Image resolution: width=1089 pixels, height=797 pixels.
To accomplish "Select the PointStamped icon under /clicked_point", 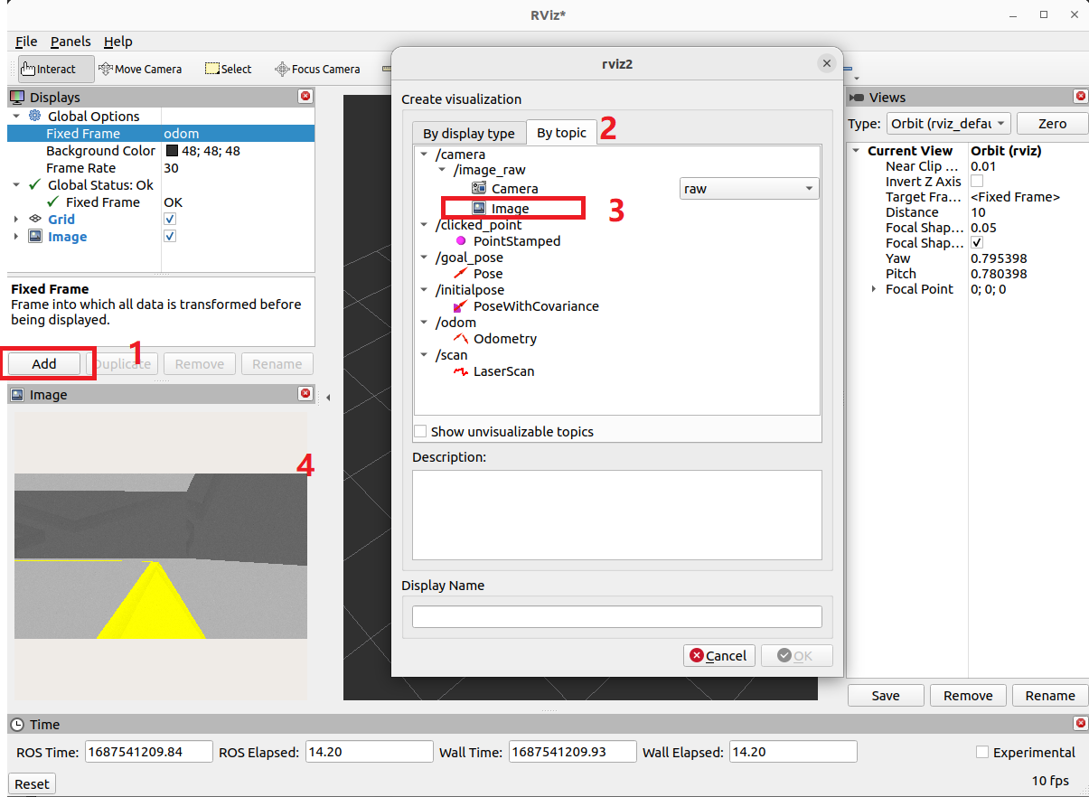I will point(461,241).
